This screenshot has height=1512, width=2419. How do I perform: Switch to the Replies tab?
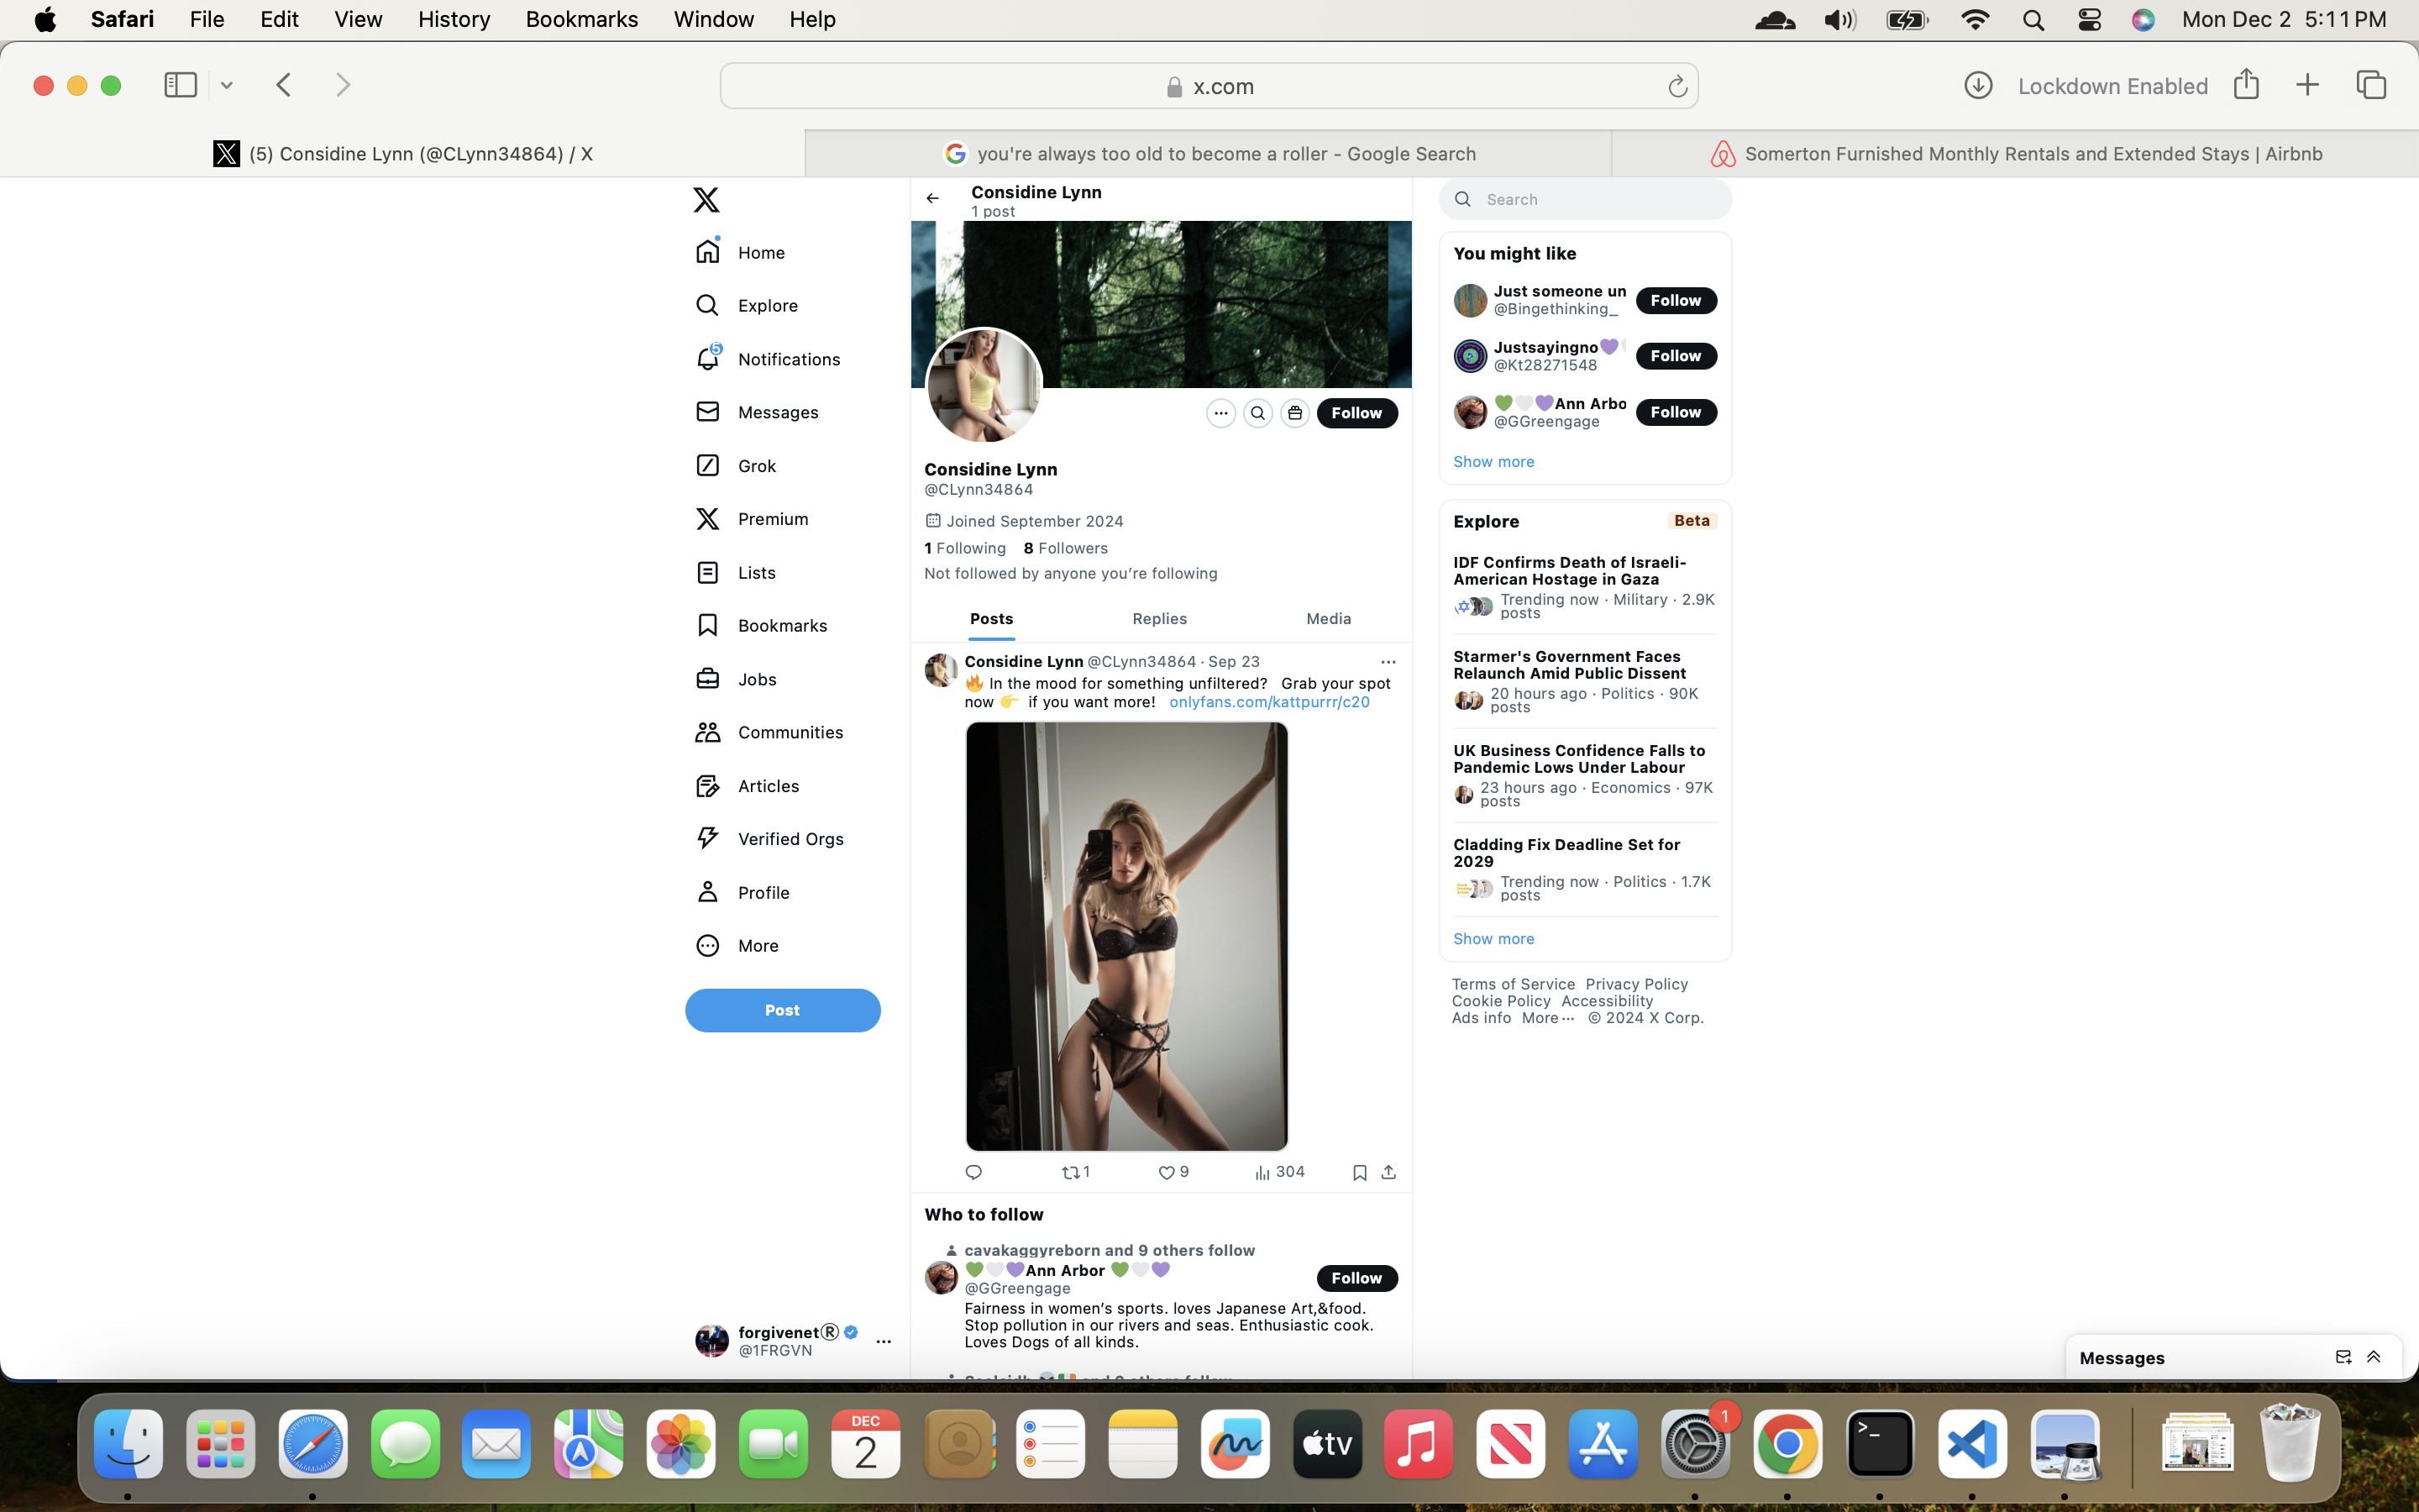[1159, 619]
